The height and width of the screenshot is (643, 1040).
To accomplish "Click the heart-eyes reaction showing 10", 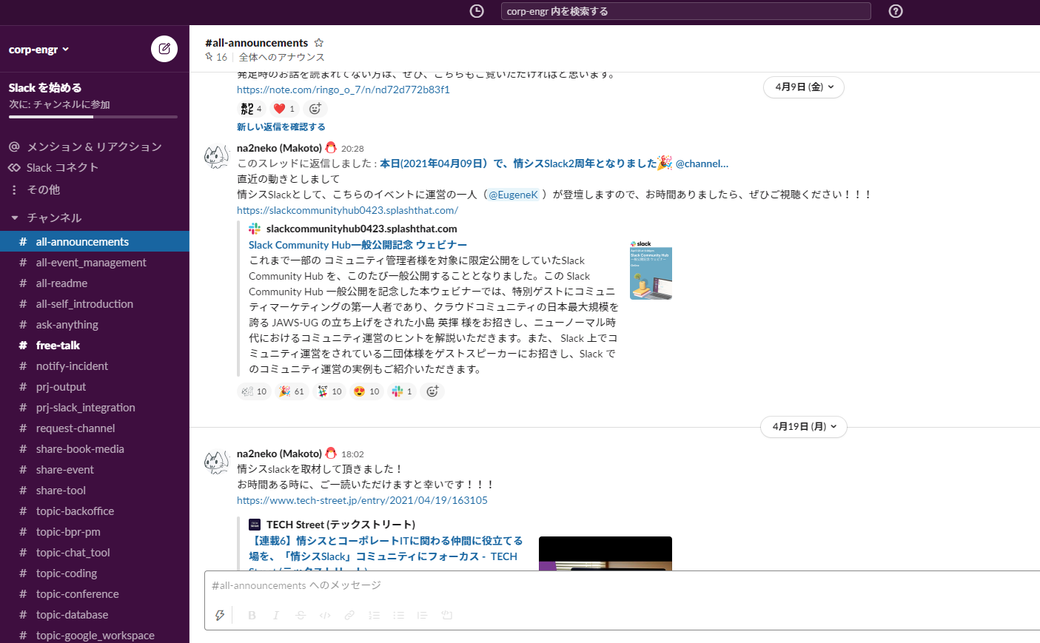I will coord(366,391).
